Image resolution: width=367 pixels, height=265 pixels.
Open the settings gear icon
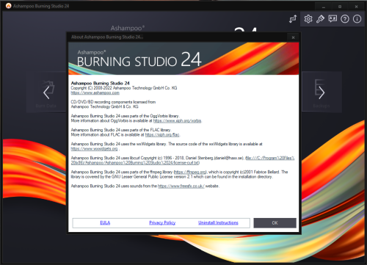308,19
